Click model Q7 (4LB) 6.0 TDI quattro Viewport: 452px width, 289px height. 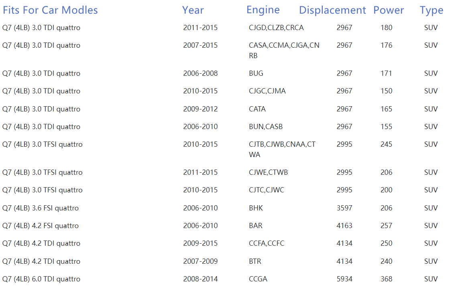click(41, 279)
